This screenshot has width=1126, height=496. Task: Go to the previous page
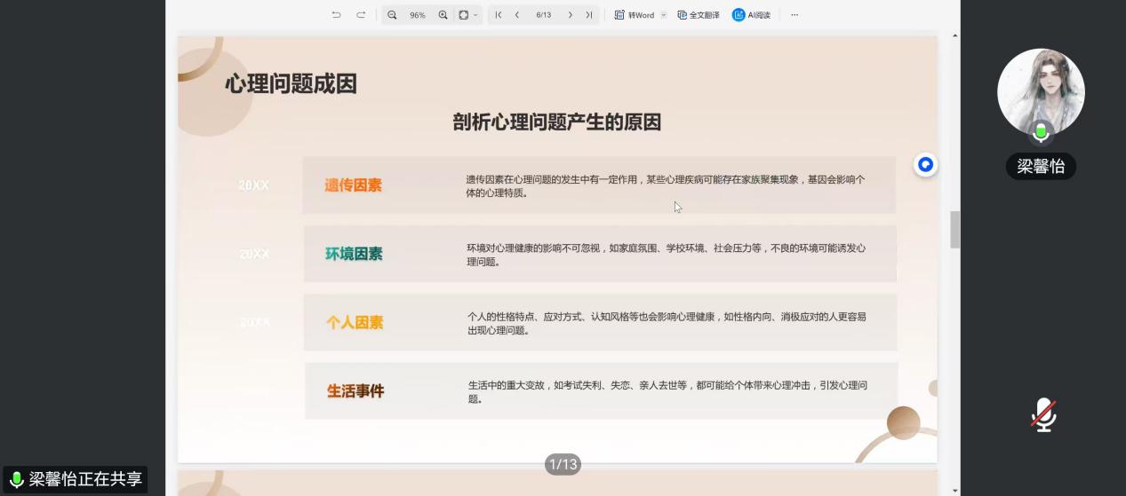[x=517, y=15]
